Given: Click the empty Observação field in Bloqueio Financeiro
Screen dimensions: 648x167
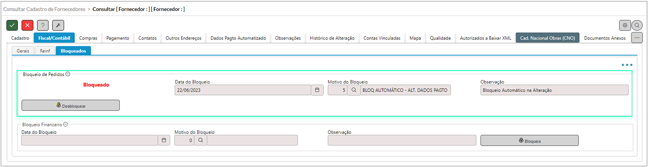Looking at the screenshot, I should click(x=402, y=140).
